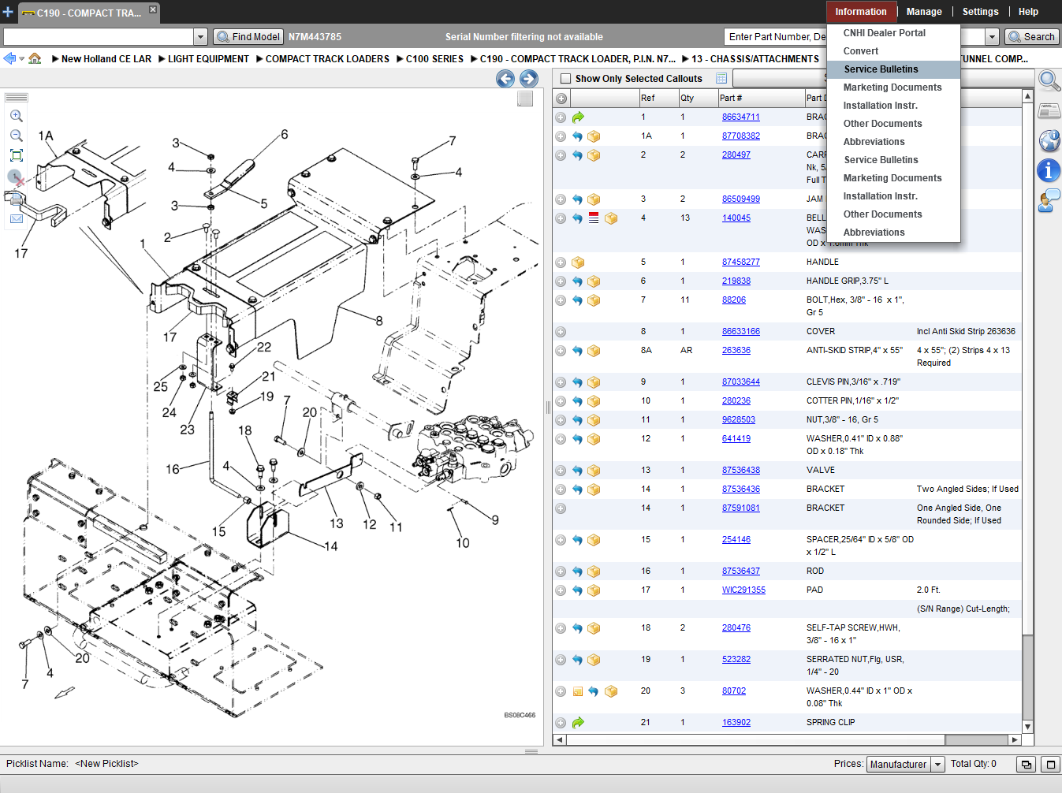This screenshot has width=1062, height=793.
Task: Select round button for HANDLE GRIP row 219838
Action: click(x=561, y=281)
